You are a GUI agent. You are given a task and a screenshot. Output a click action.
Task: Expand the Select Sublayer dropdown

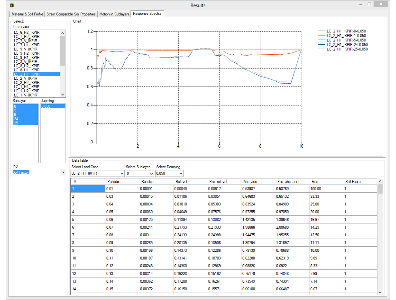[x=151, y=174]
